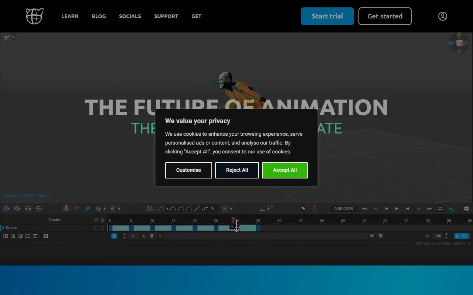
Task: Toggle loop playback button
Action: point(440,209)
